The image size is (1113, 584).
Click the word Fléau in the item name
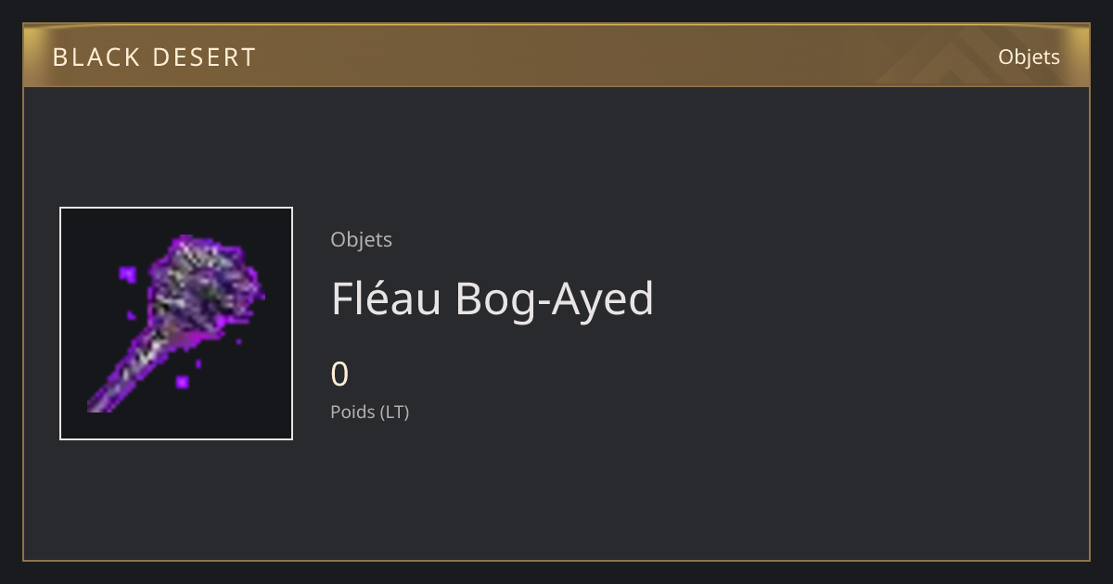386,298
